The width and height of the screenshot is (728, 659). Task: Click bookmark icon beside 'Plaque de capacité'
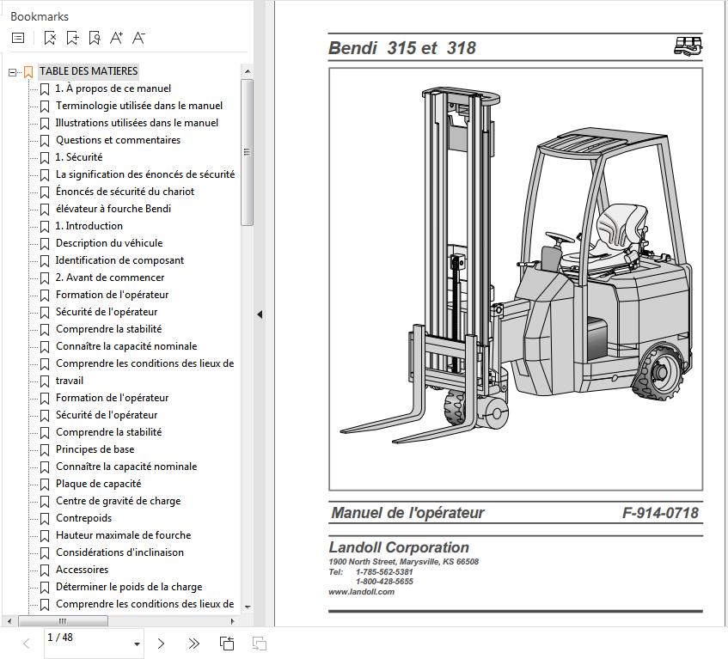(x=45, y=485)
